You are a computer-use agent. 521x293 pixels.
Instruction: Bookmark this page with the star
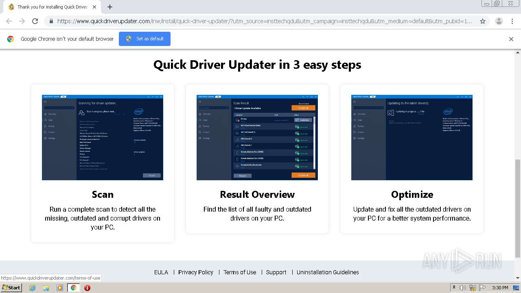coord(483,21)
